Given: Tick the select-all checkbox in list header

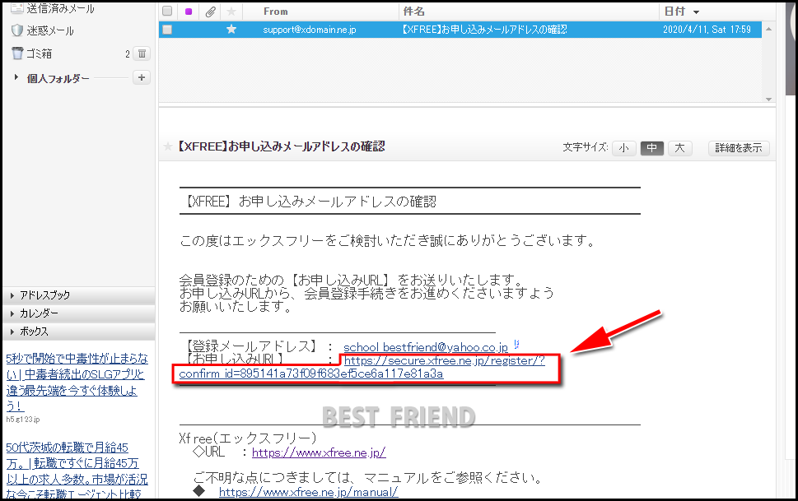Looking at the screenshot, I should coord(167,12).
